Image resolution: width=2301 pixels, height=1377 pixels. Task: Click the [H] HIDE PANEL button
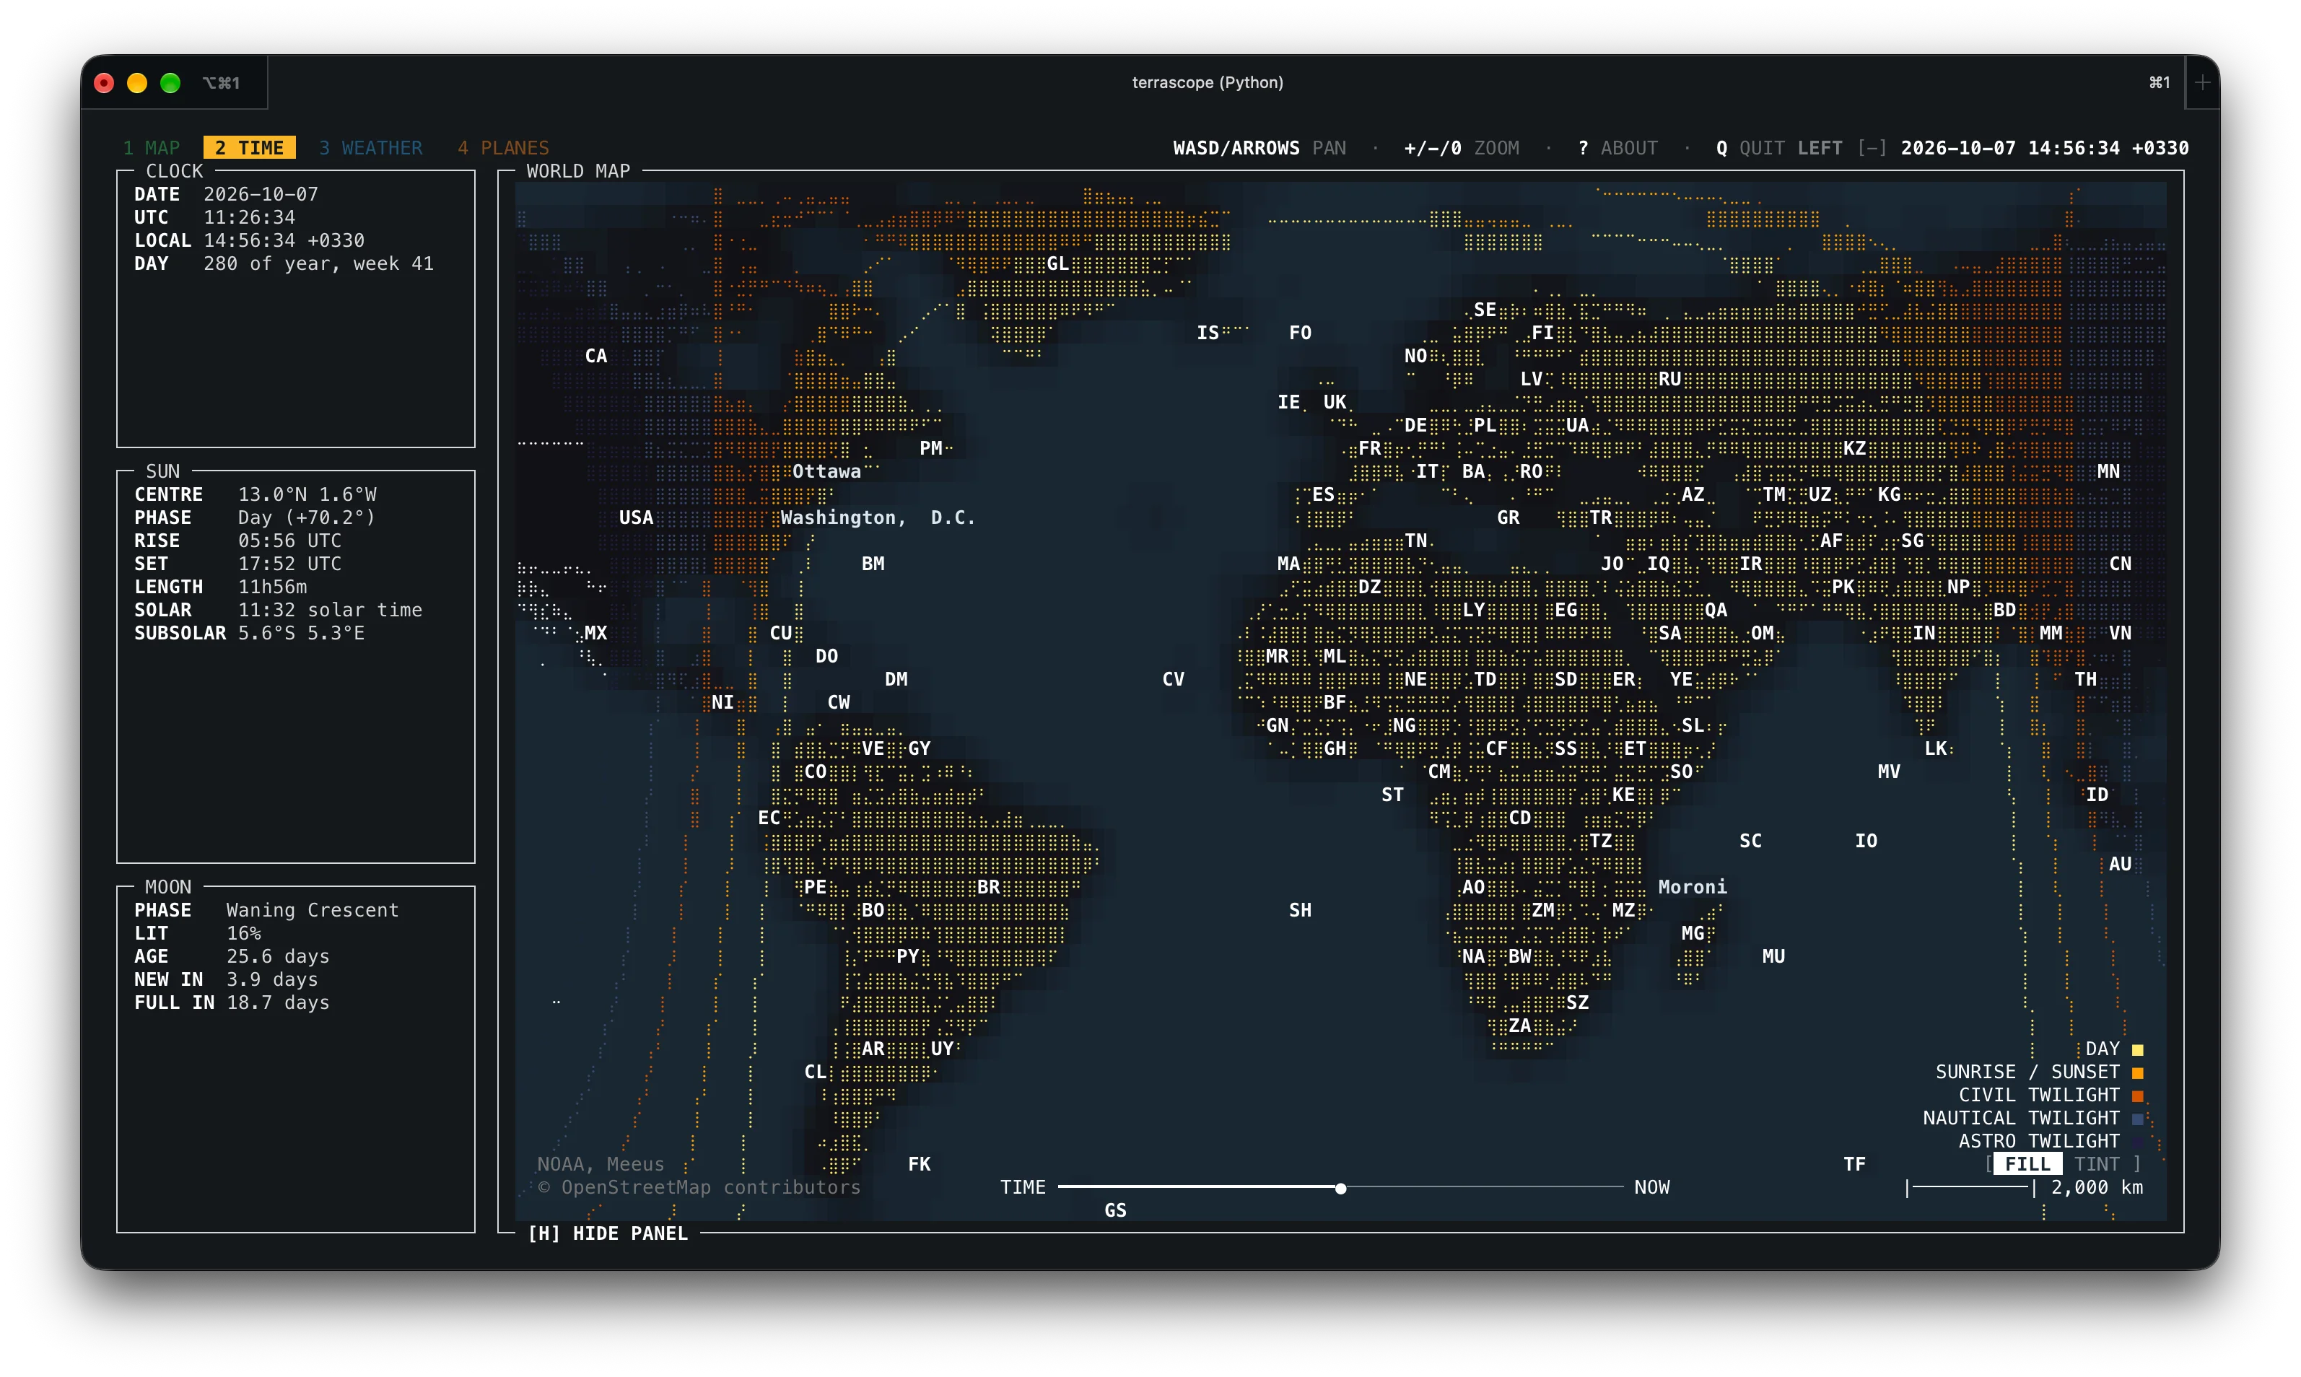tap(608, 1233)
